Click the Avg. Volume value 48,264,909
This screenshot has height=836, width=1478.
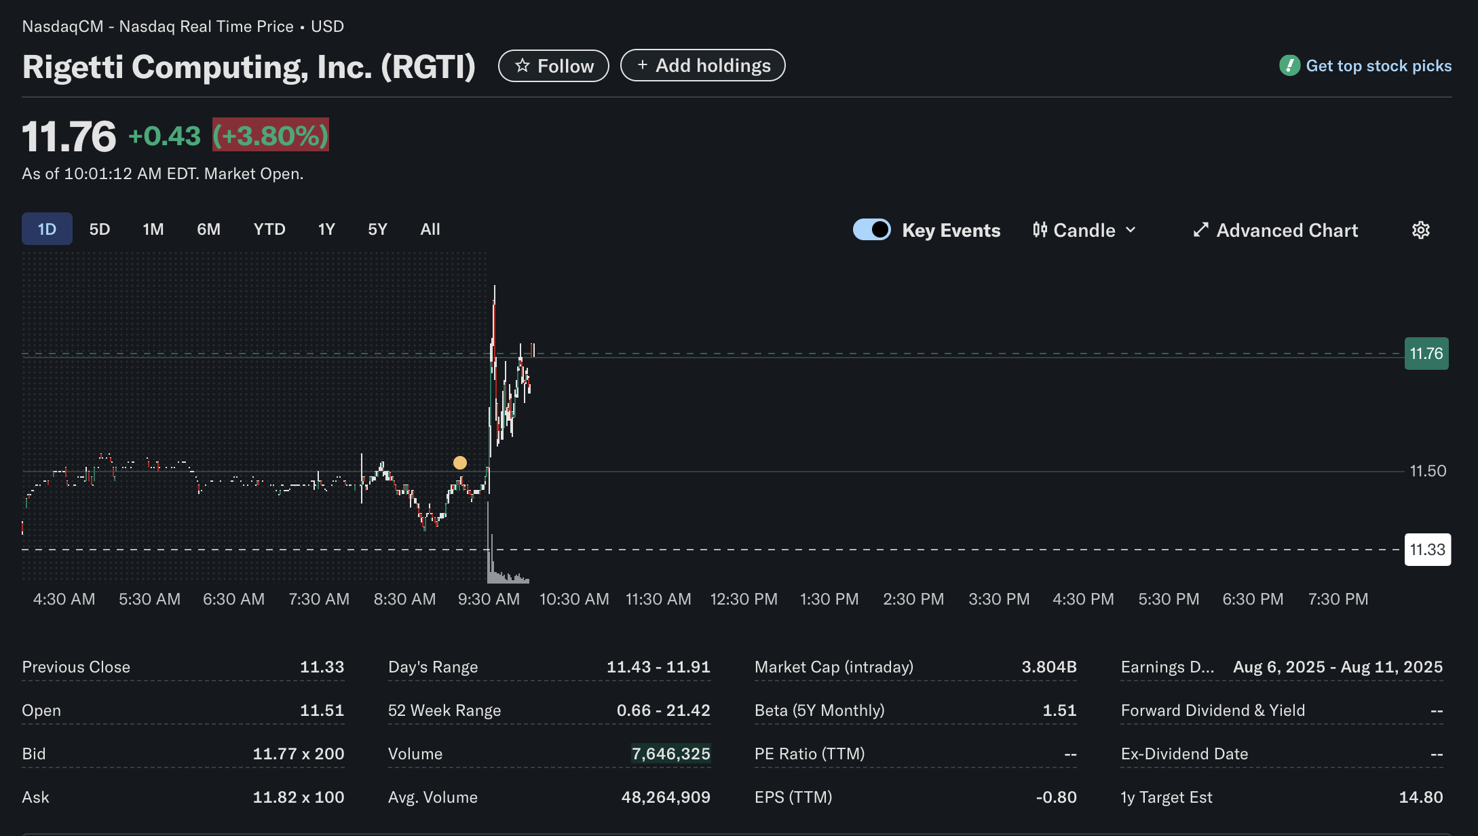tap(666, 797)
